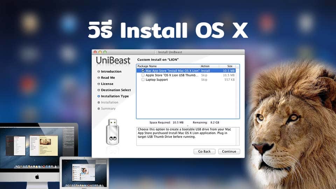Click the green zoom window button

pyautogui.click(x=104, y=52)
